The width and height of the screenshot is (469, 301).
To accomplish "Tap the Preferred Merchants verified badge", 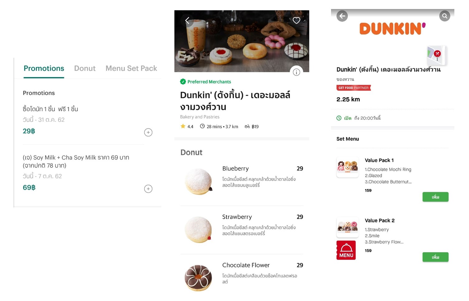I will pos(183,81).
